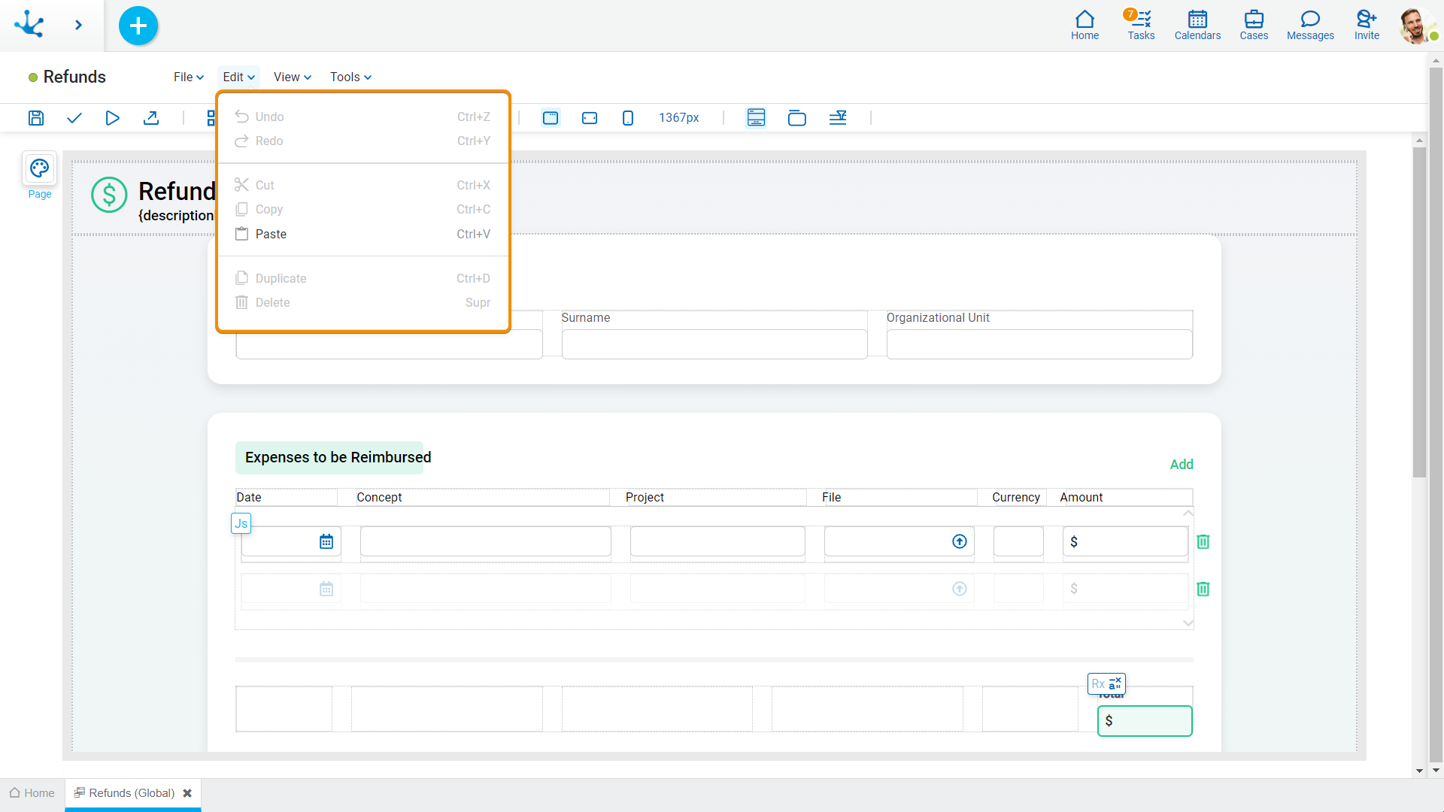1444x812 pixels.
Task: Click the Rx formula badge on Total
Action: (1106, 683)
